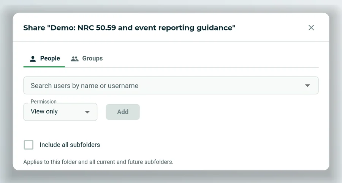This screenshot has width=342, height=183.
Task: Click the Include all subfolders label
Action: point(70,145)
